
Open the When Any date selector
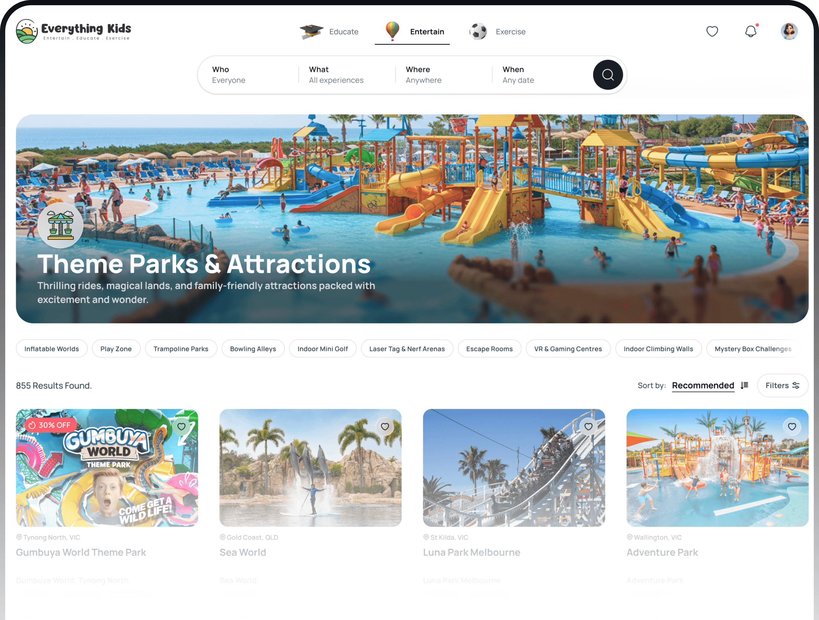click(540, 75)
